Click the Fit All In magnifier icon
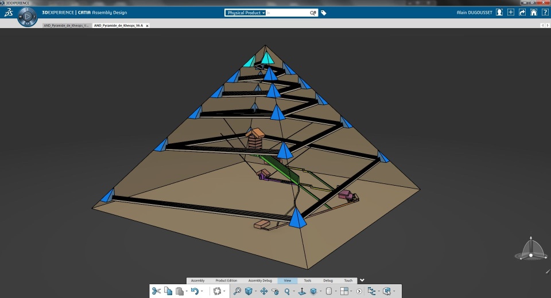Viewport: 551px width, 298px height. click(237, 291)
